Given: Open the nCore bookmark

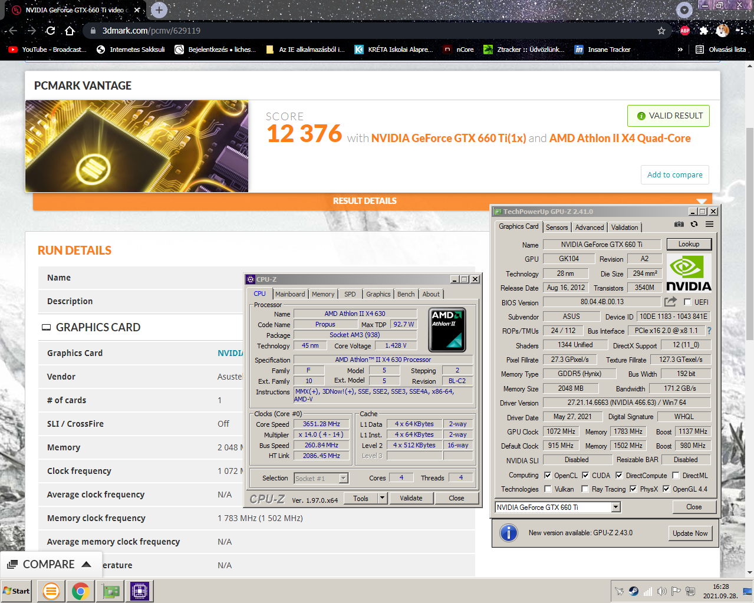Looking at the screenshot, I should pos(459,50).
